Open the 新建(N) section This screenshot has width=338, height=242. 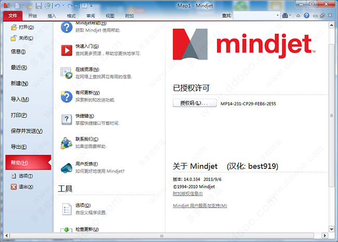point(19,83)
